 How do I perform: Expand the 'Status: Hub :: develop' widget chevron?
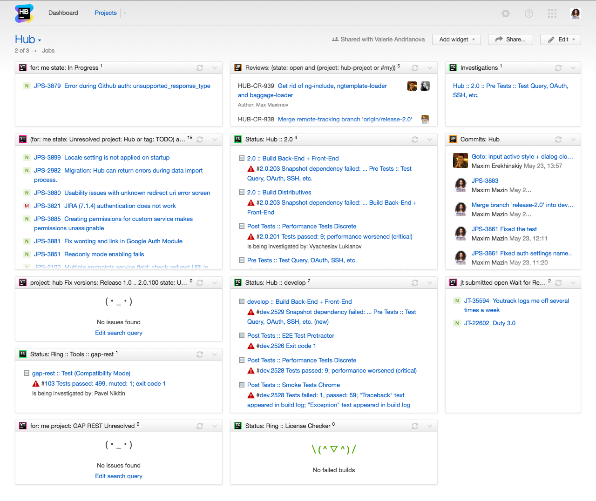[x=430, y=283]
